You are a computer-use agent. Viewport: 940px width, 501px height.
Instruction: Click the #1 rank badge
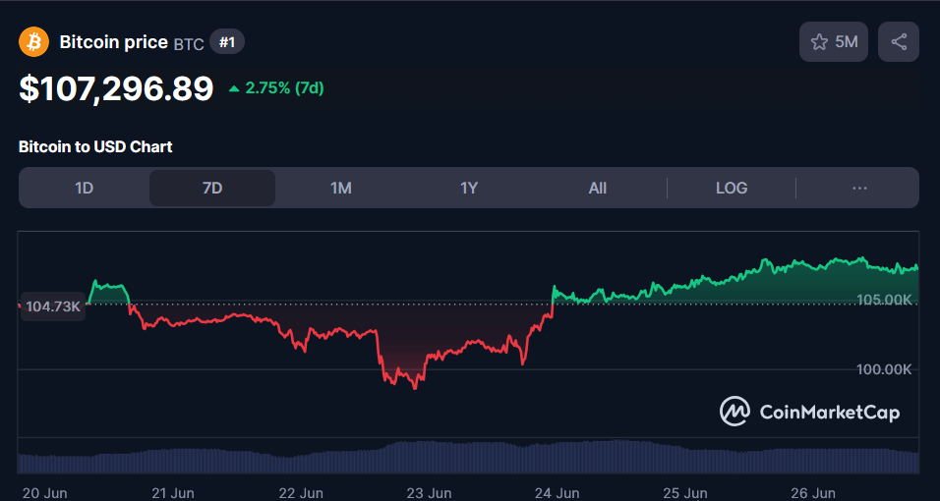[x=227, y=42]
